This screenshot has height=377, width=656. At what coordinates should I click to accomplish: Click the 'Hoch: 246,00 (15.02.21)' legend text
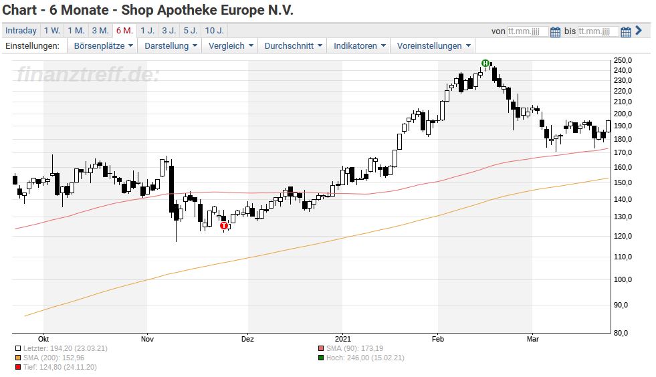pos(365,358)
